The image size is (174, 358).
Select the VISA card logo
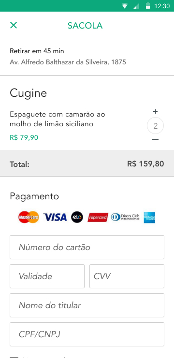pos(55,217)
